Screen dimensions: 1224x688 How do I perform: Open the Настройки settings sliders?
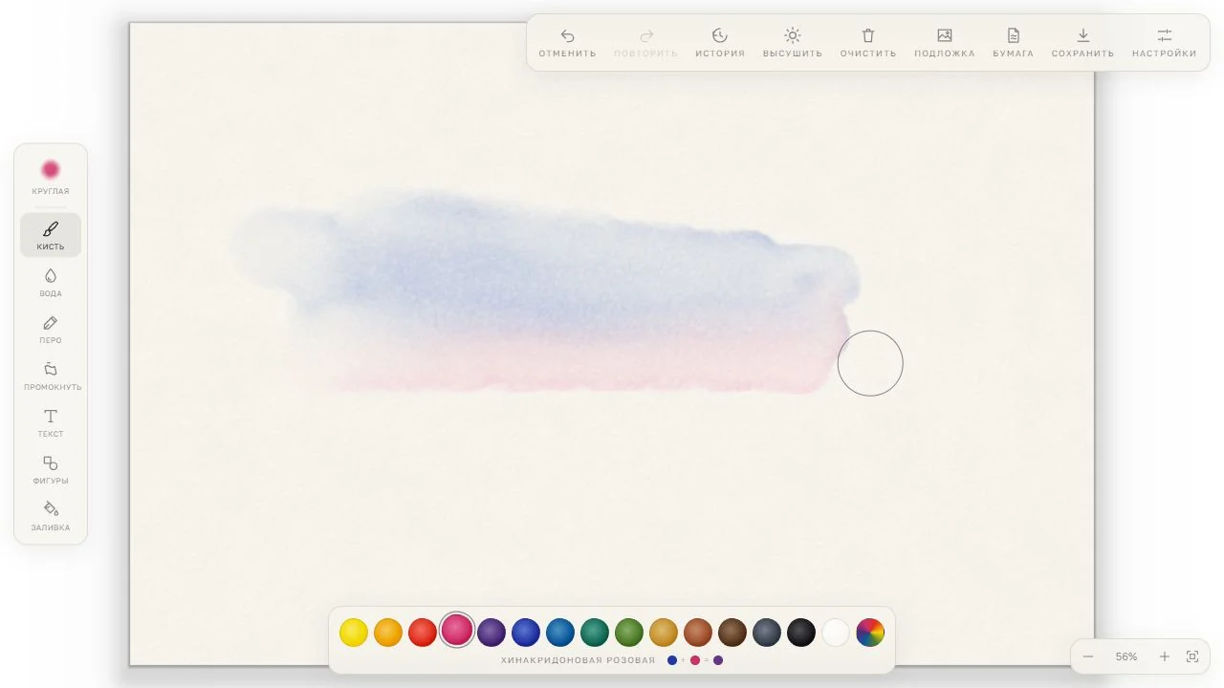click(1164, 43)
